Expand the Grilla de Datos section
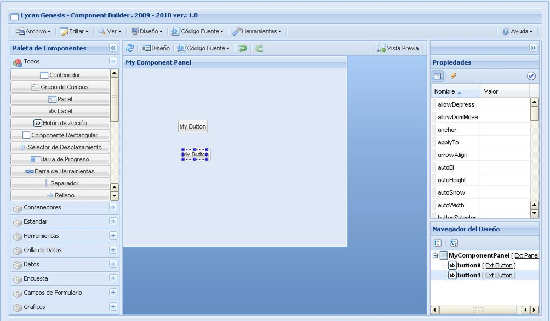Image resolution: width=550 pixels, height=321 pixels. pos(113,250)
